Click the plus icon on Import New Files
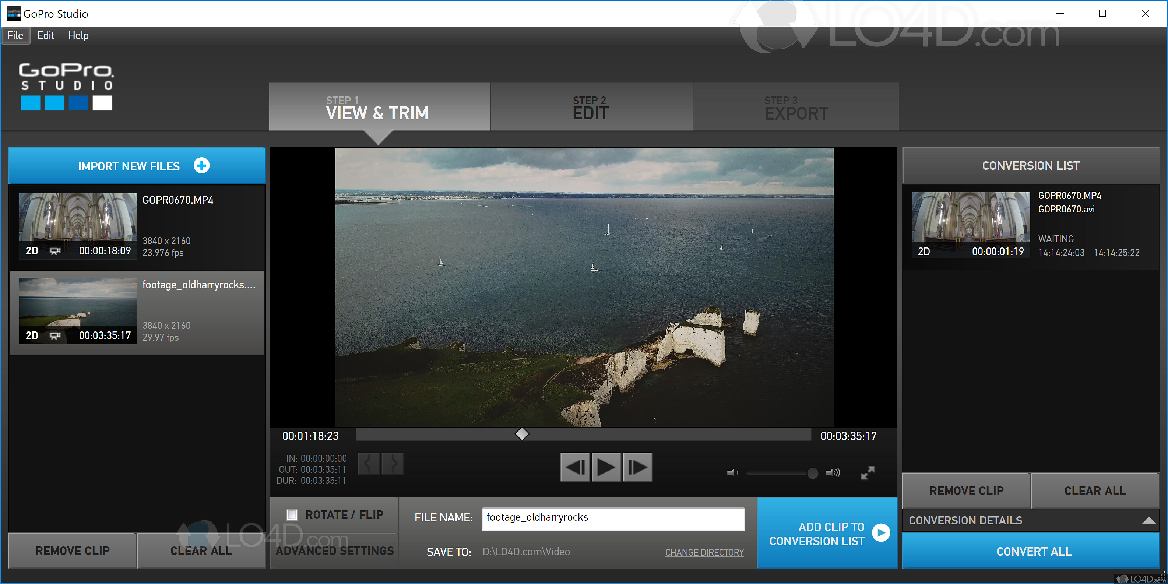 [x=202, y=165]
